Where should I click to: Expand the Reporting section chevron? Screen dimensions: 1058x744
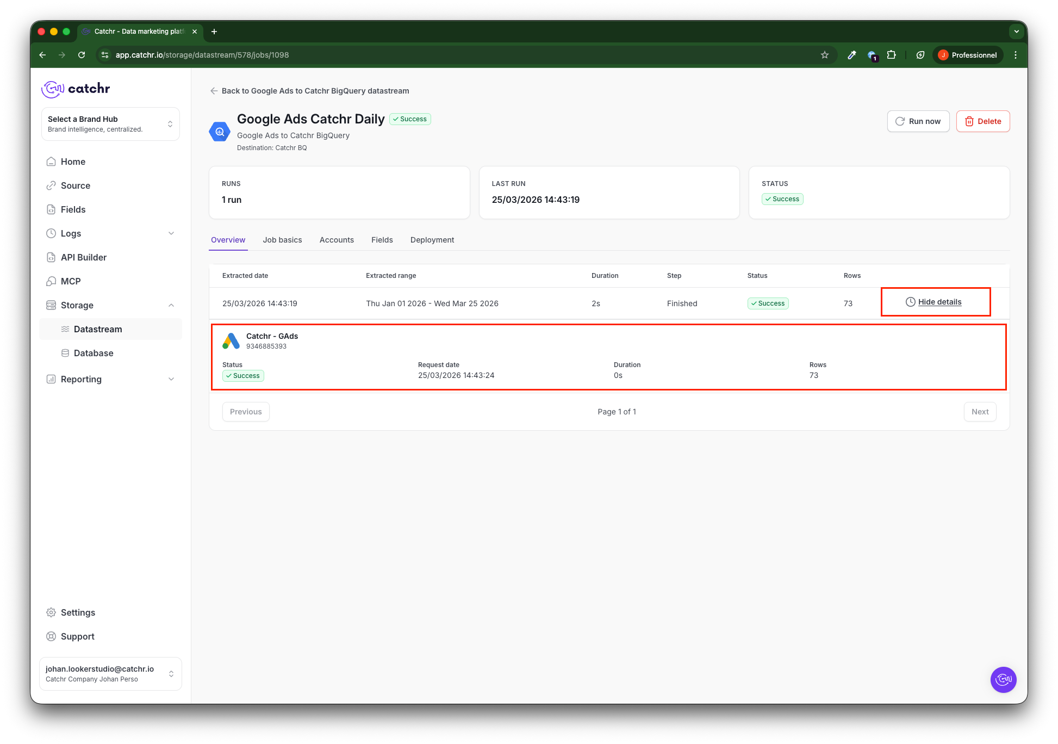[x=171, y=379]
